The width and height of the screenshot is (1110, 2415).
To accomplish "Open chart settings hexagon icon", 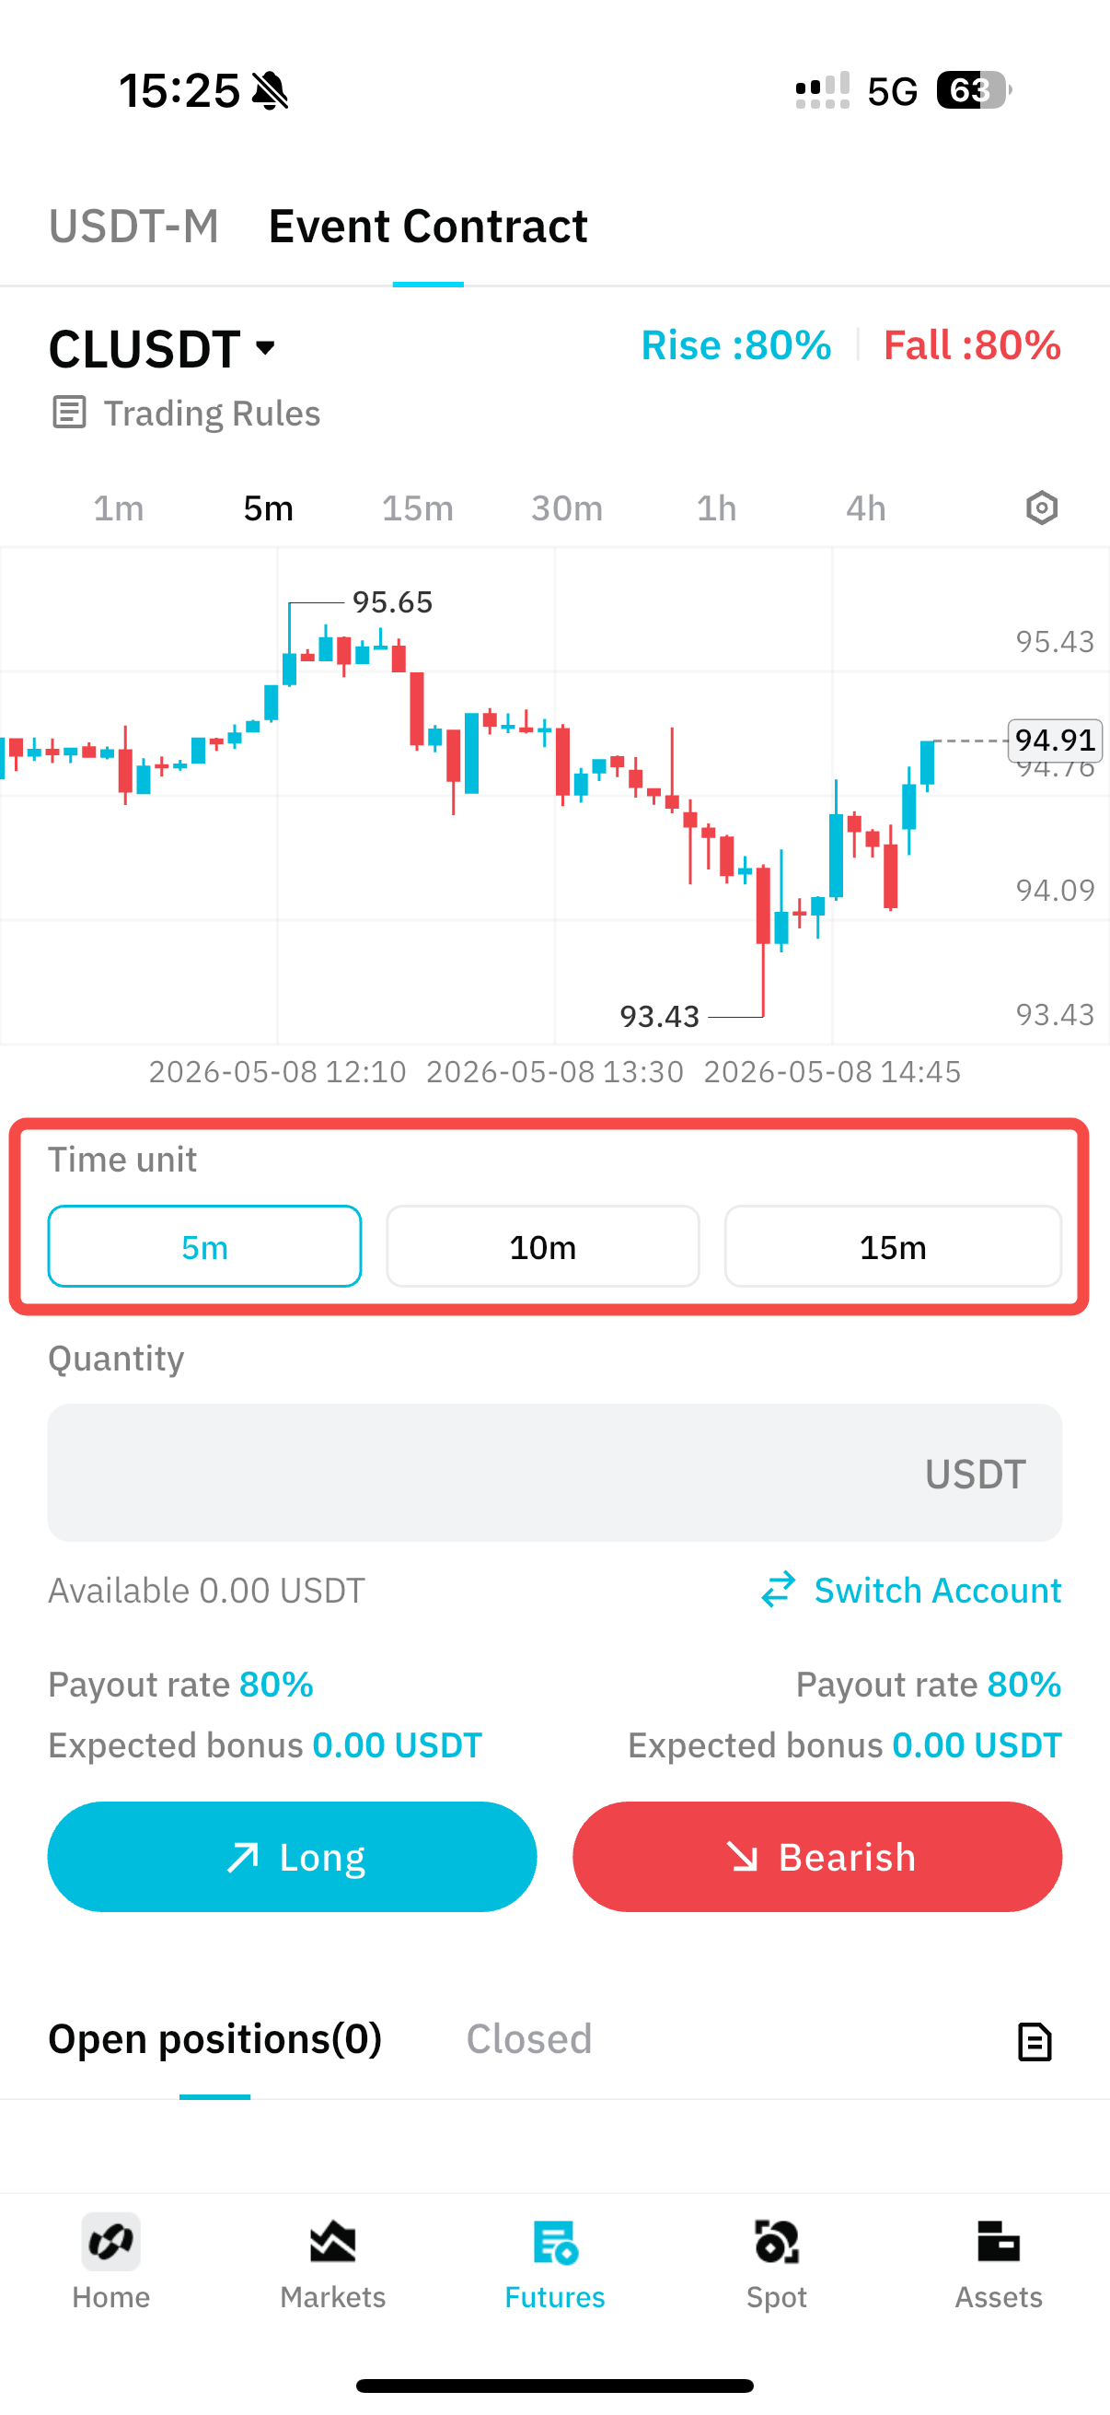I will pos(1042,508).
